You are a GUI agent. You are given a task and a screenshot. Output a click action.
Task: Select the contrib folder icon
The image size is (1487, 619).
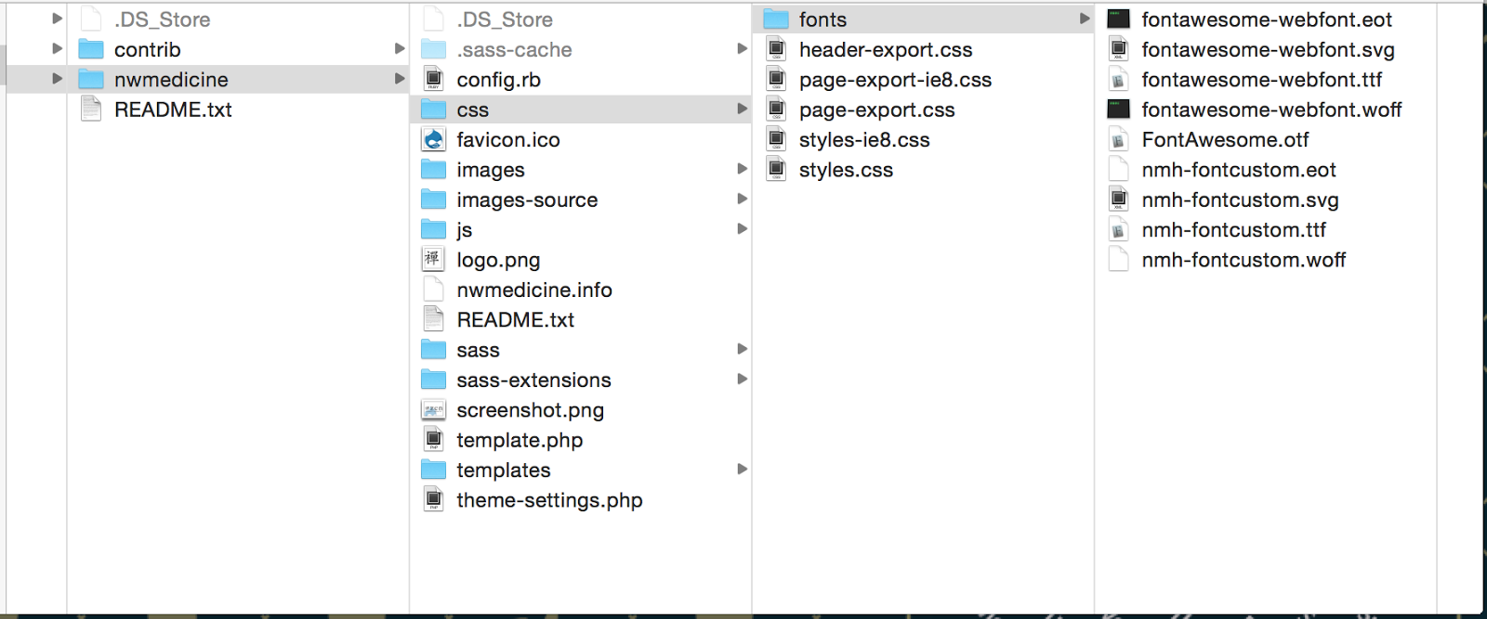[91, 49]
